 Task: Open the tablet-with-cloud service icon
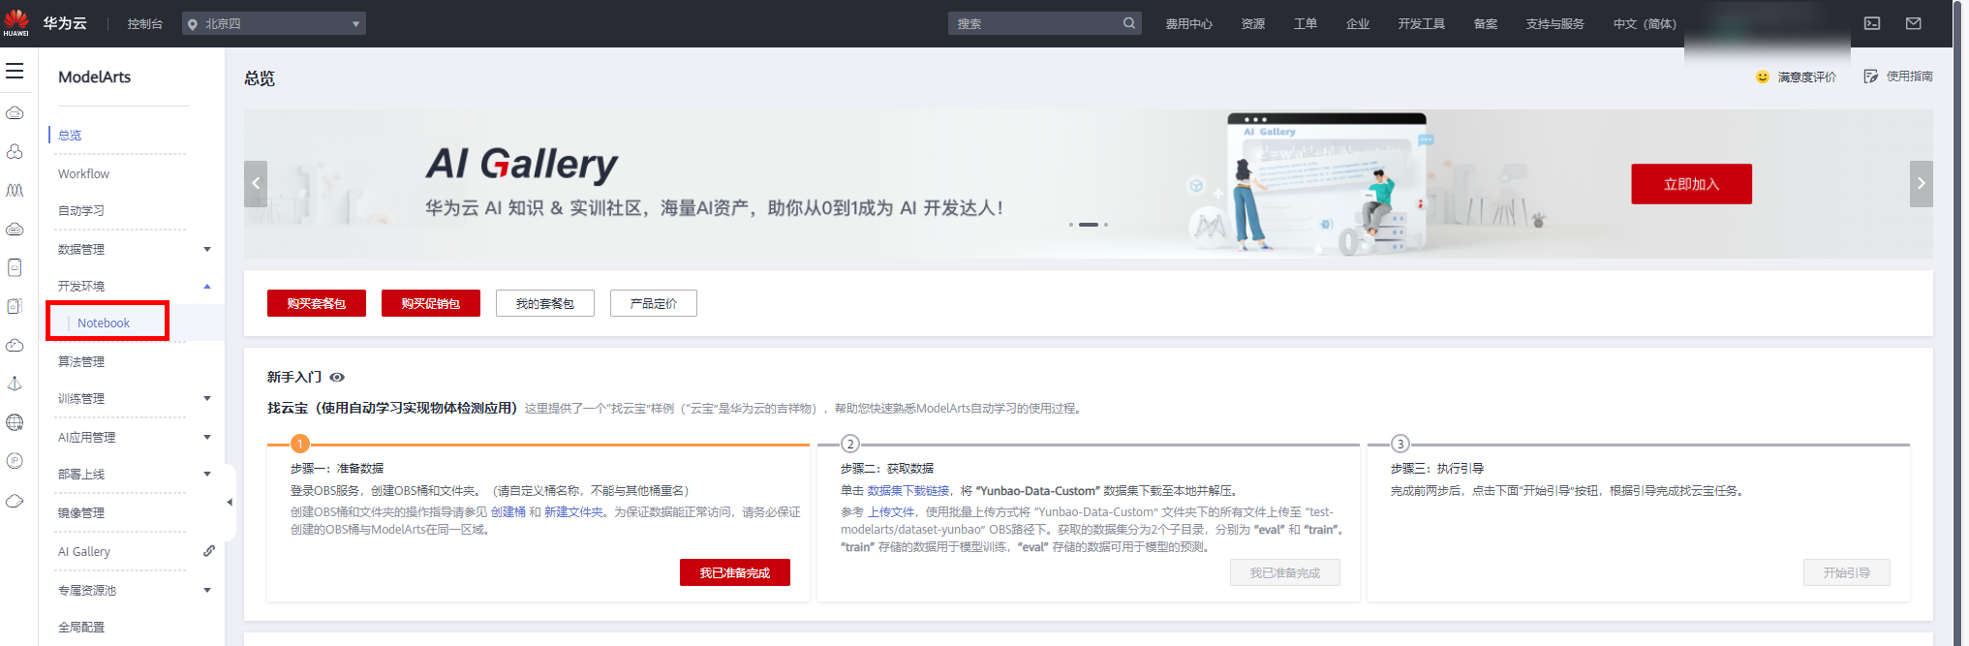(15, 268)
